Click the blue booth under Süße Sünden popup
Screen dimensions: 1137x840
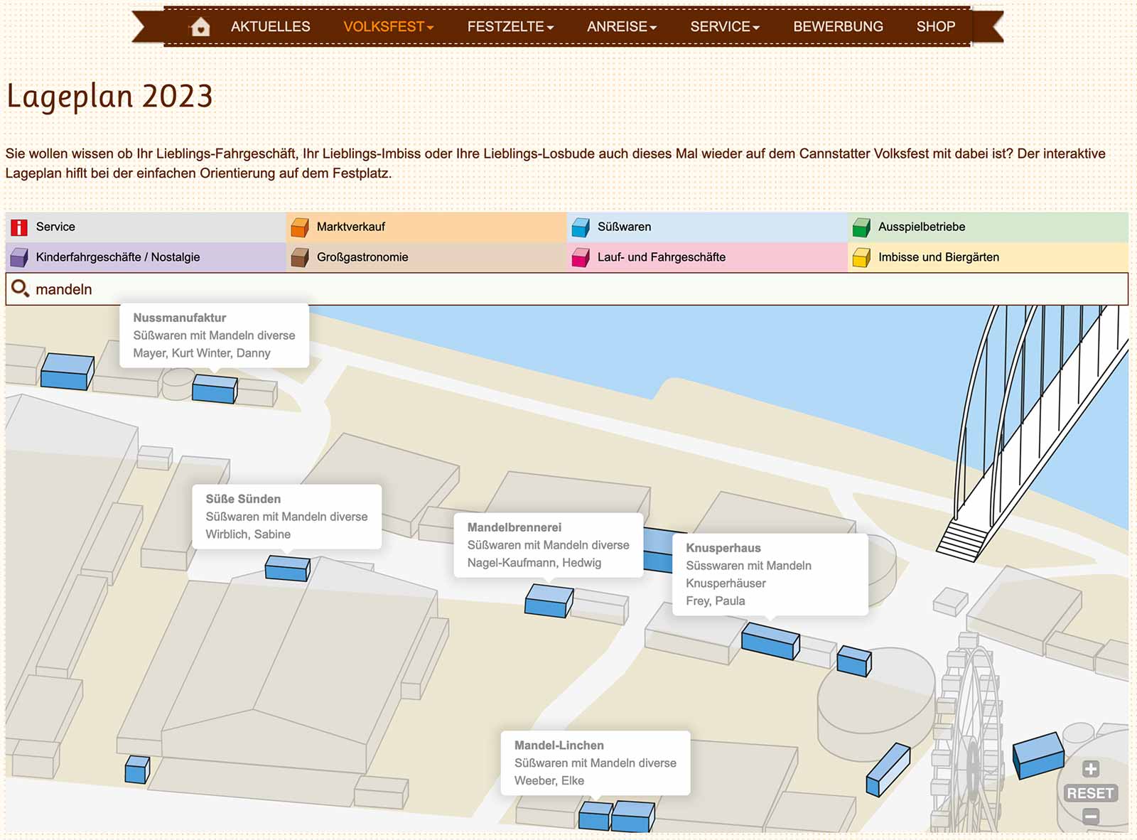[x=287, y=568]
